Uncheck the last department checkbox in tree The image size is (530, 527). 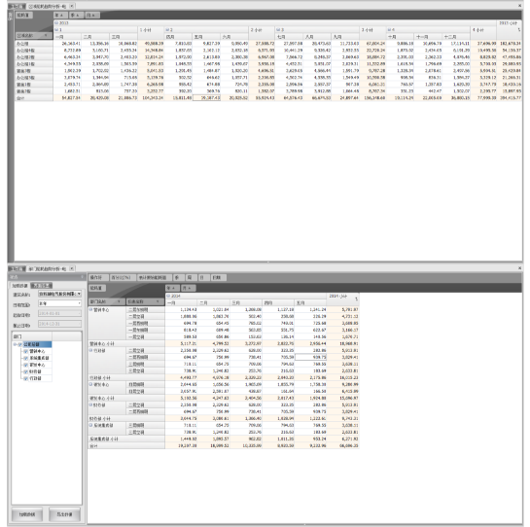26,378
